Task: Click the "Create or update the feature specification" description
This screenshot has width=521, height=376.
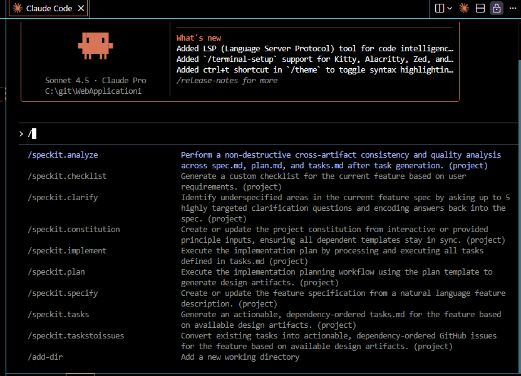Action: pyautogui.click(x=343, y=298)
